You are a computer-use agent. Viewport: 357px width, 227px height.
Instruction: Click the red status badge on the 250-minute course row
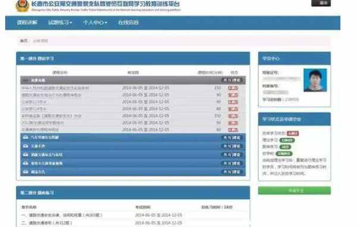(233, 116)
